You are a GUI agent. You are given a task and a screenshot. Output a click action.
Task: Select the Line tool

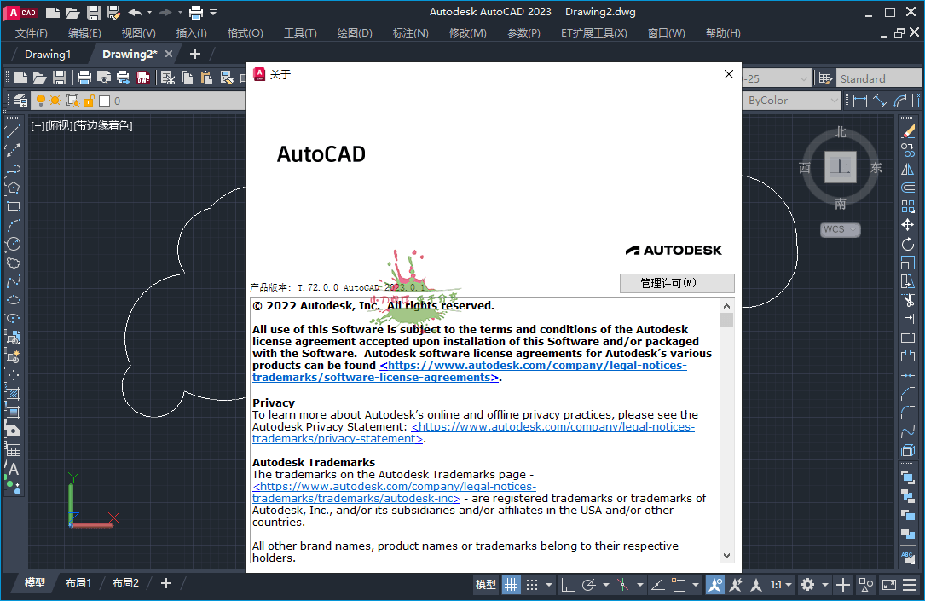coord(13,130)
